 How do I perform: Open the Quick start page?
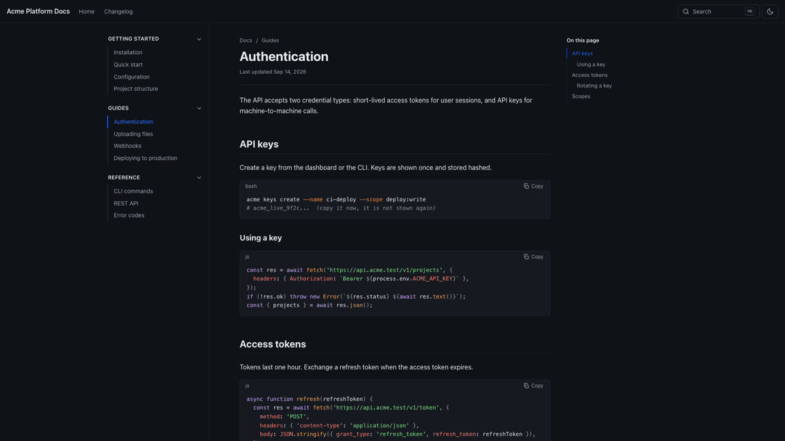pos(128,65)
